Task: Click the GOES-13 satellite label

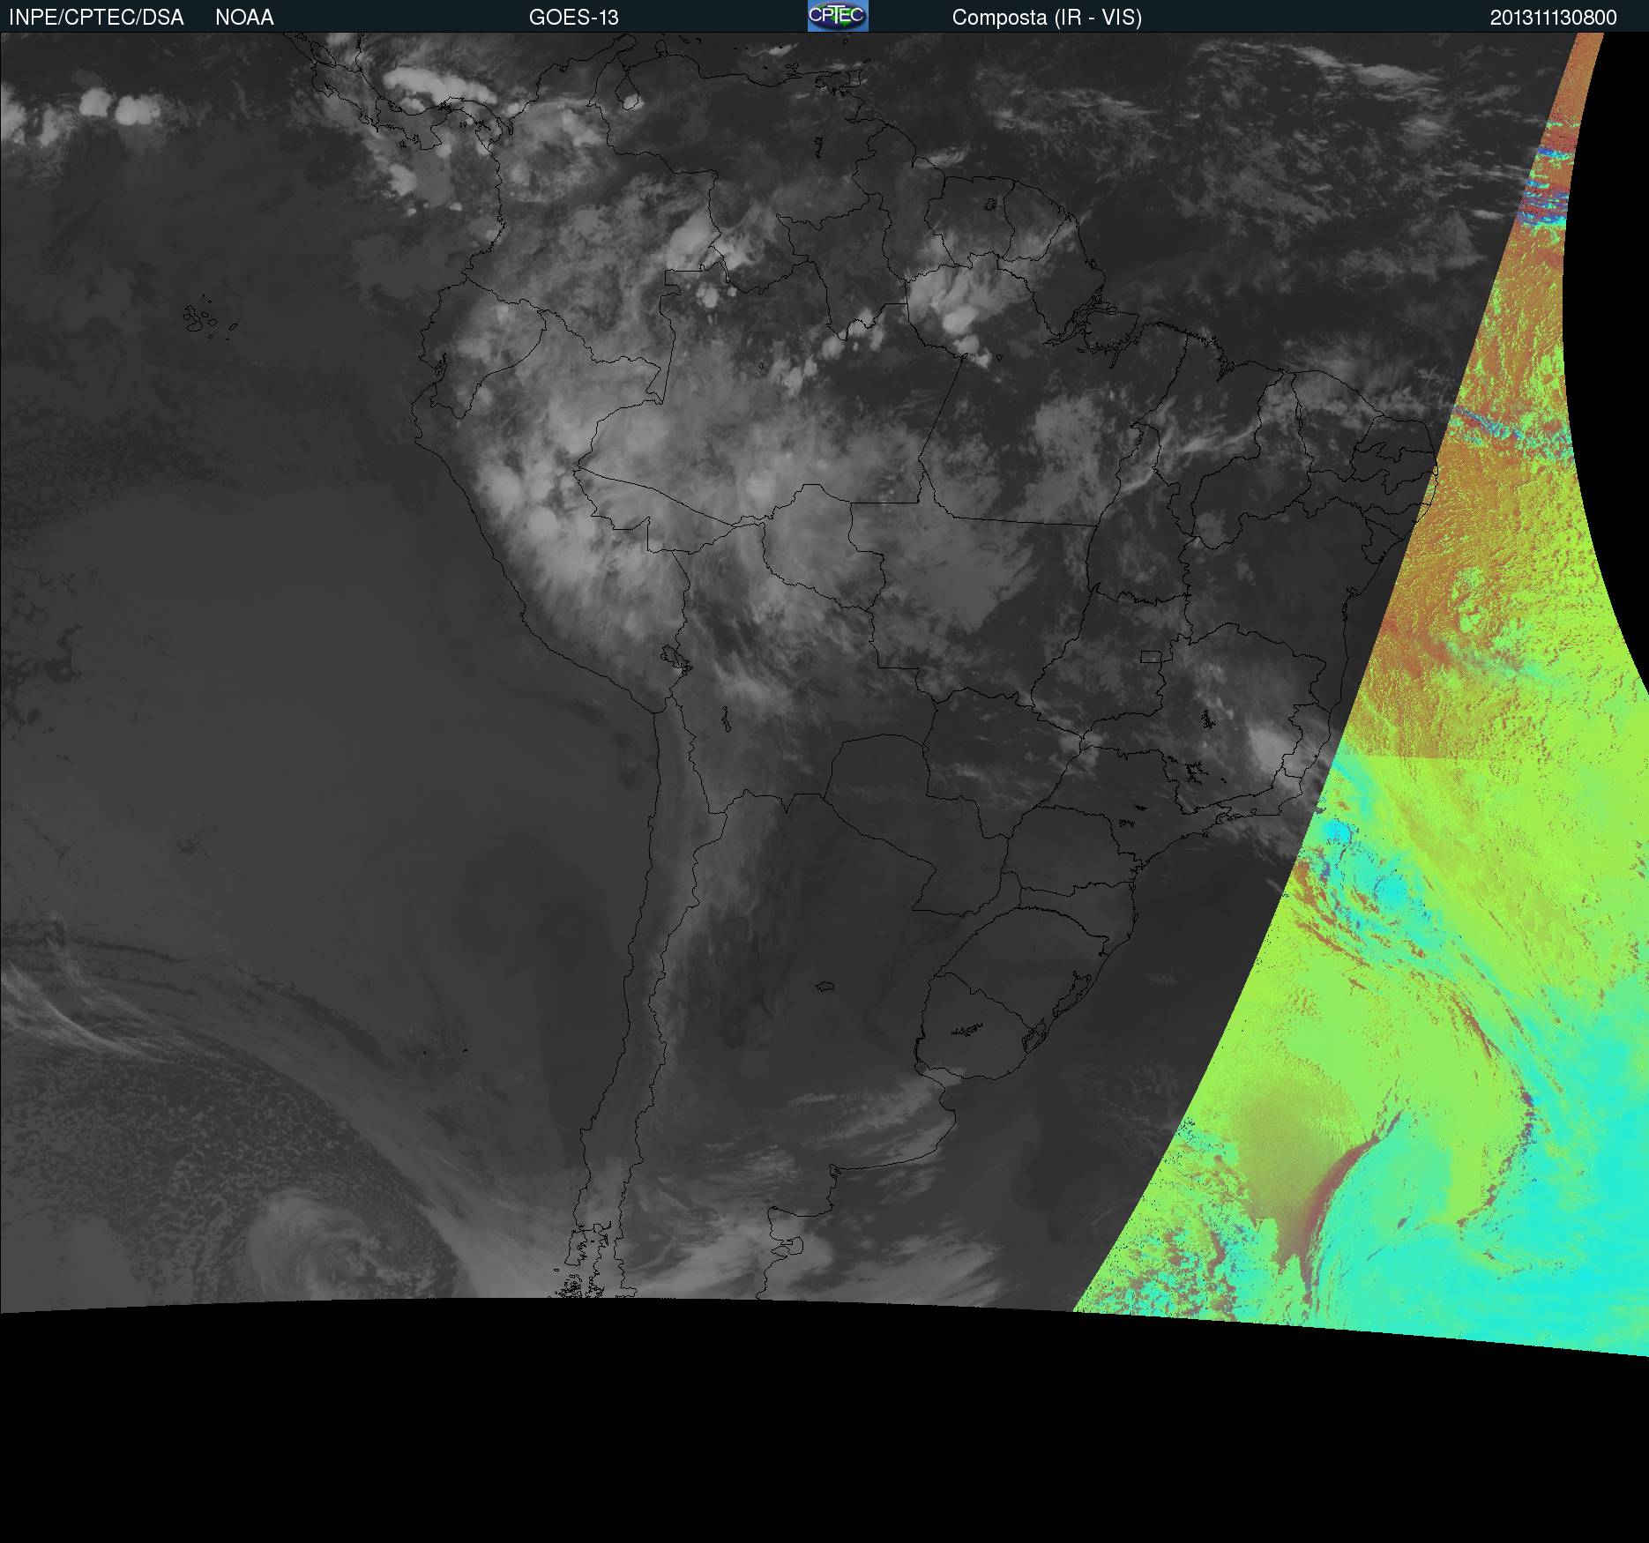Action: 573,18
